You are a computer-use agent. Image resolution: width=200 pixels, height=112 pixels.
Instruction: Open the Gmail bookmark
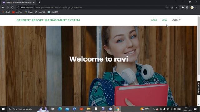[6, 12]
